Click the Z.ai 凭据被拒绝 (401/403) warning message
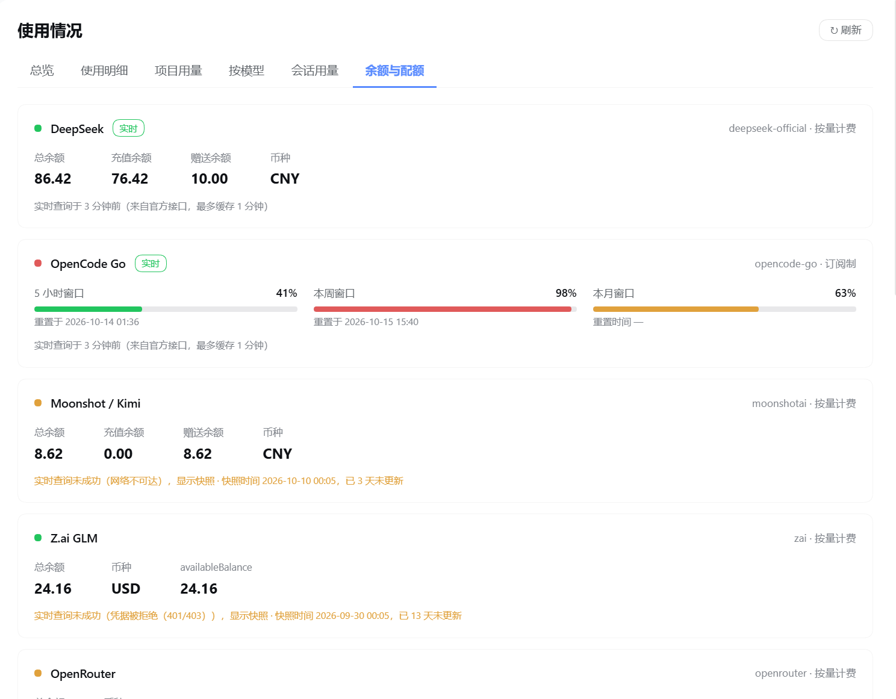 tap(248, 615)
